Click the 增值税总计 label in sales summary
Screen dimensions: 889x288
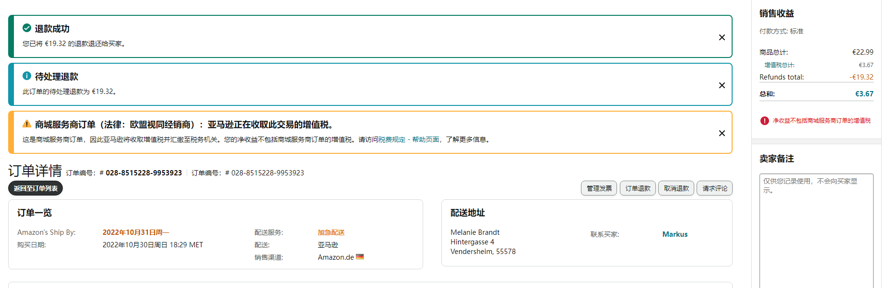pos(779,65)
